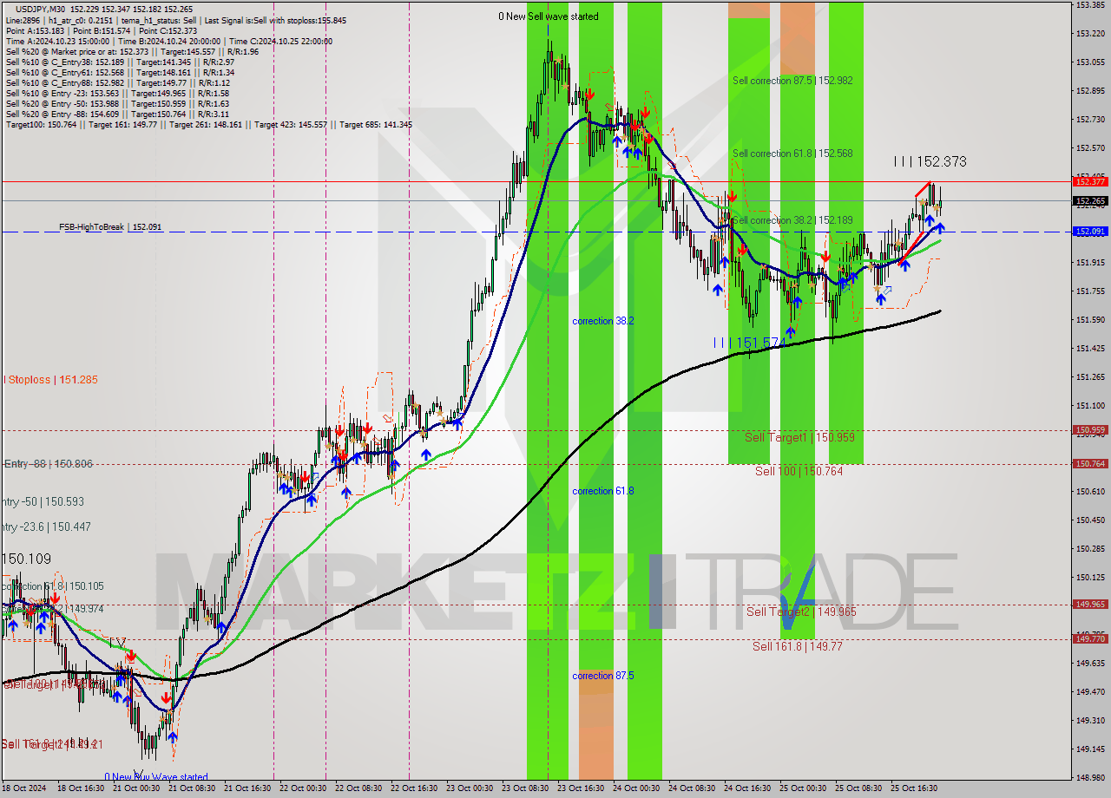
Task: Click the '0 New Sell wave started' label
Action: click(x=548, y=16)
